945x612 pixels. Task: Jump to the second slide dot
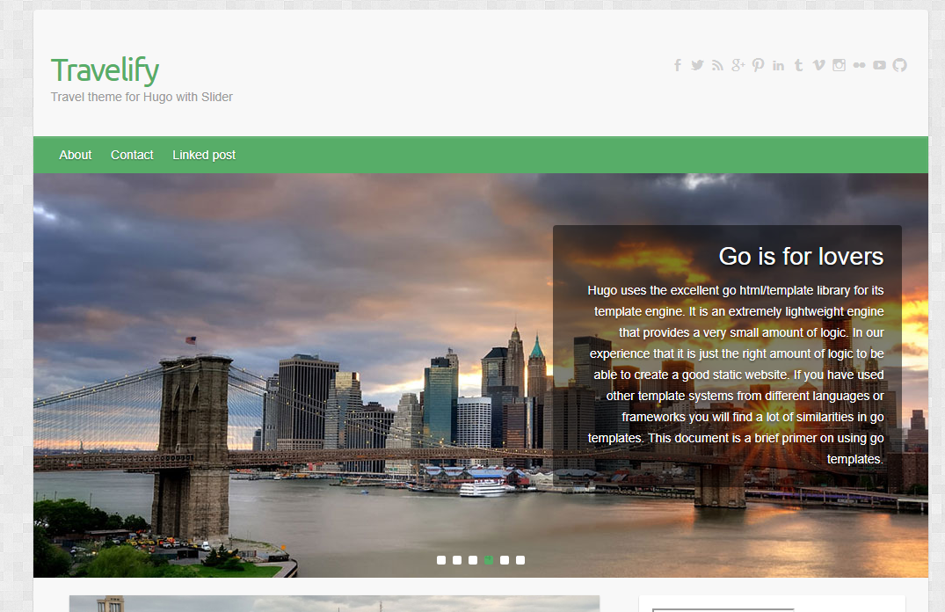tap(457, 560)
